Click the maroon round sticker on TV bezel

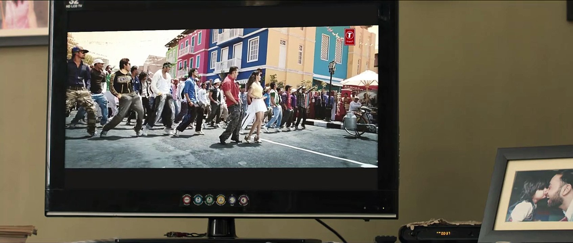click(x=244, y=200)
